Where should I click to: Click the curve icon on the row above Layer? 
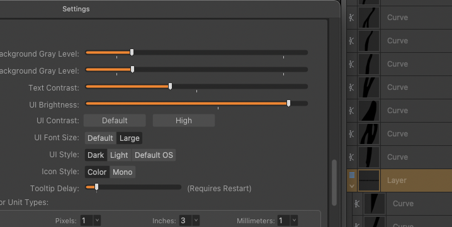point(351,157)
